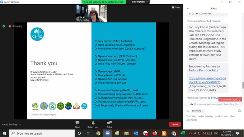Open Firefox from the taskbar
Viewport: 244px width, 137px height.
click(x=155, y=133)
